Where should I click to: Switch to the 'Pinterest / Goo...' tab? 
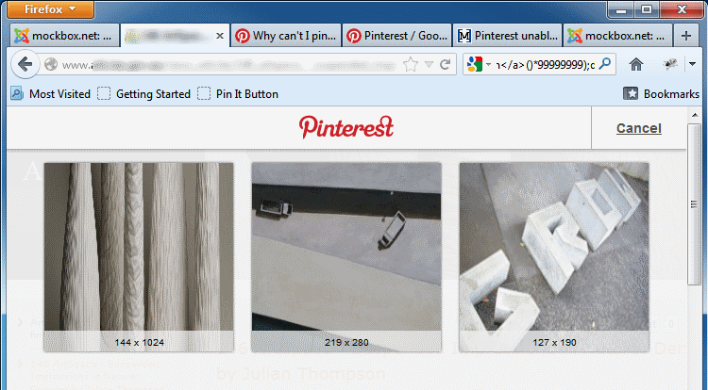point(397,36)
